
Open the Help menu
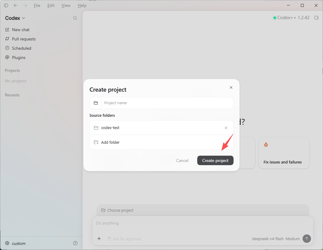click(x=82, y=6)
